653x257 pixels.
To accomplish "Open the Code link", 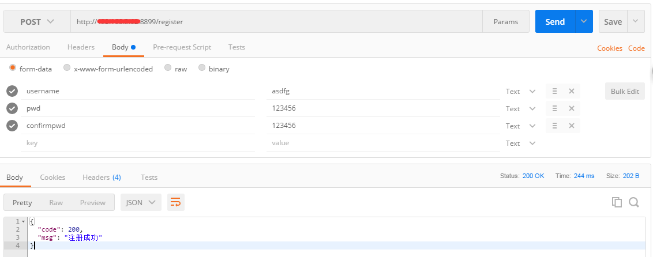I will (636, 48).
